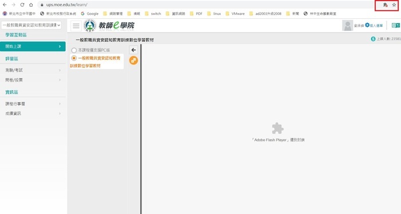Go to the browser home page icon
The height and width of the screenshot is (214, 401).
[x=31, y=5]
